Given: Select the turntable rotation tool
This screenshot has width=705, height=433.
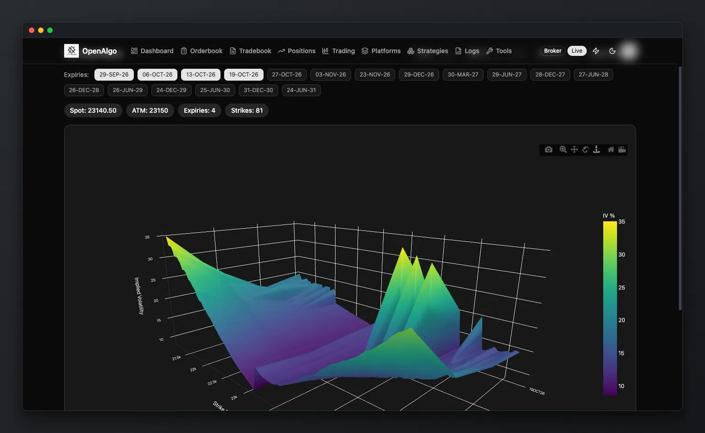Looking at the screenshot, I should coord(596,149).
